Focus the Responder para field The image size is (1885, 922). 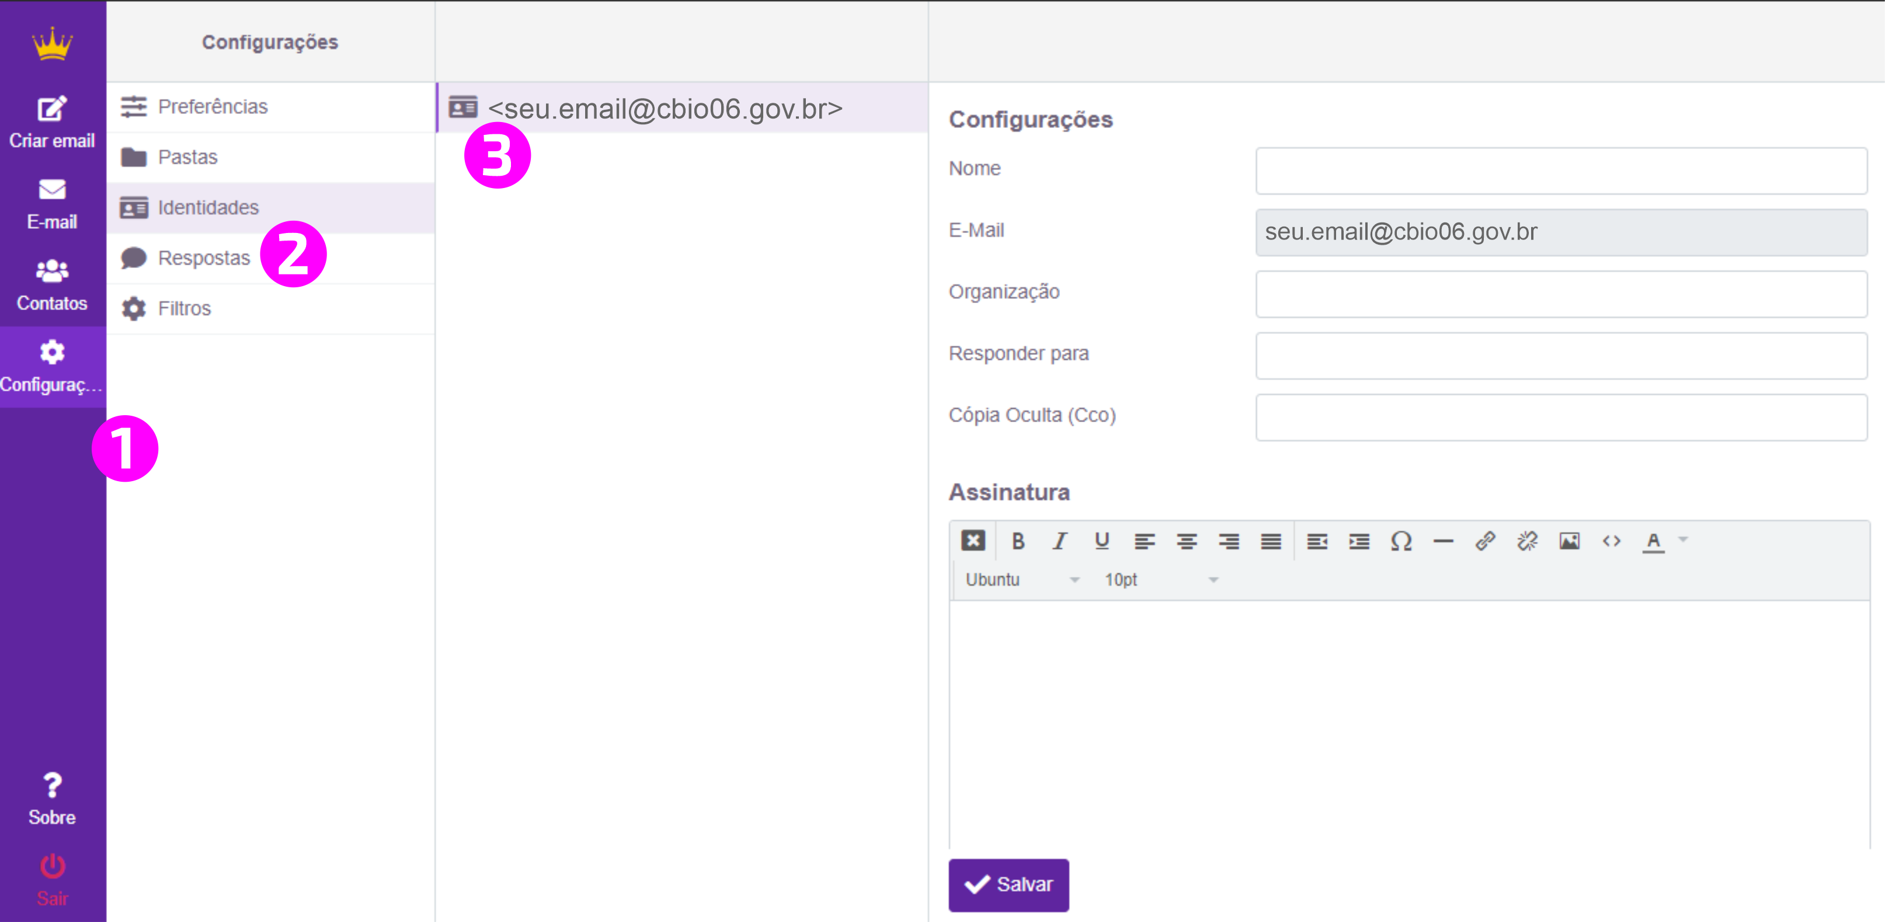click(x=1561, y=356)
